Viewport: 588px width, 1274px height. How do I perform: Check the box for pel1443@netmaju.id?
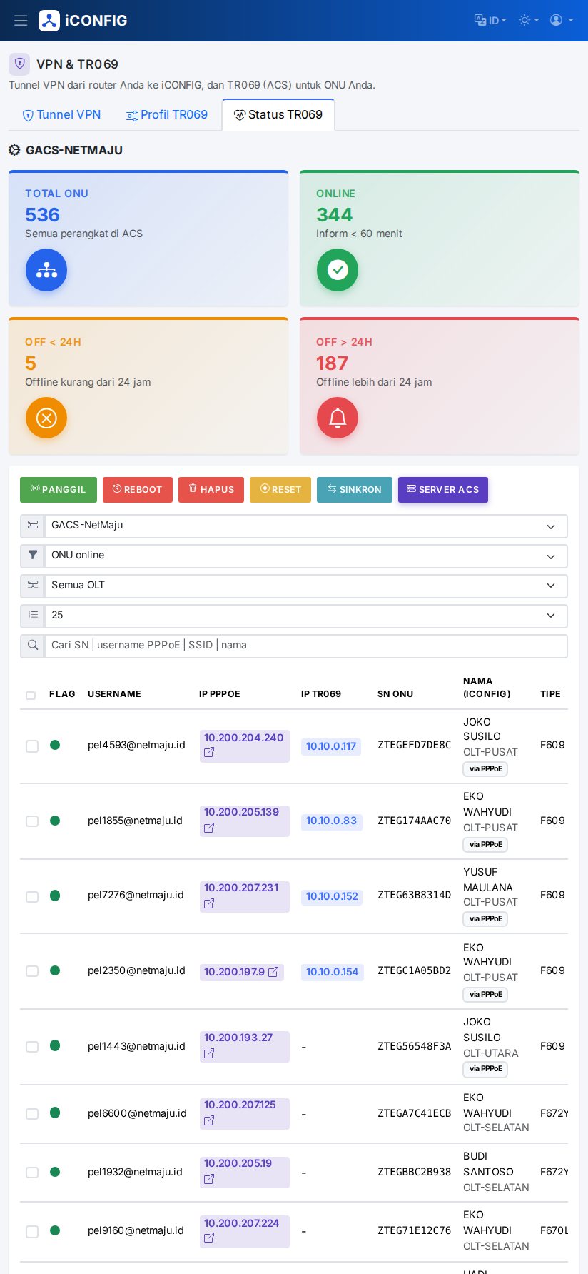click(x=32, y=1047)
